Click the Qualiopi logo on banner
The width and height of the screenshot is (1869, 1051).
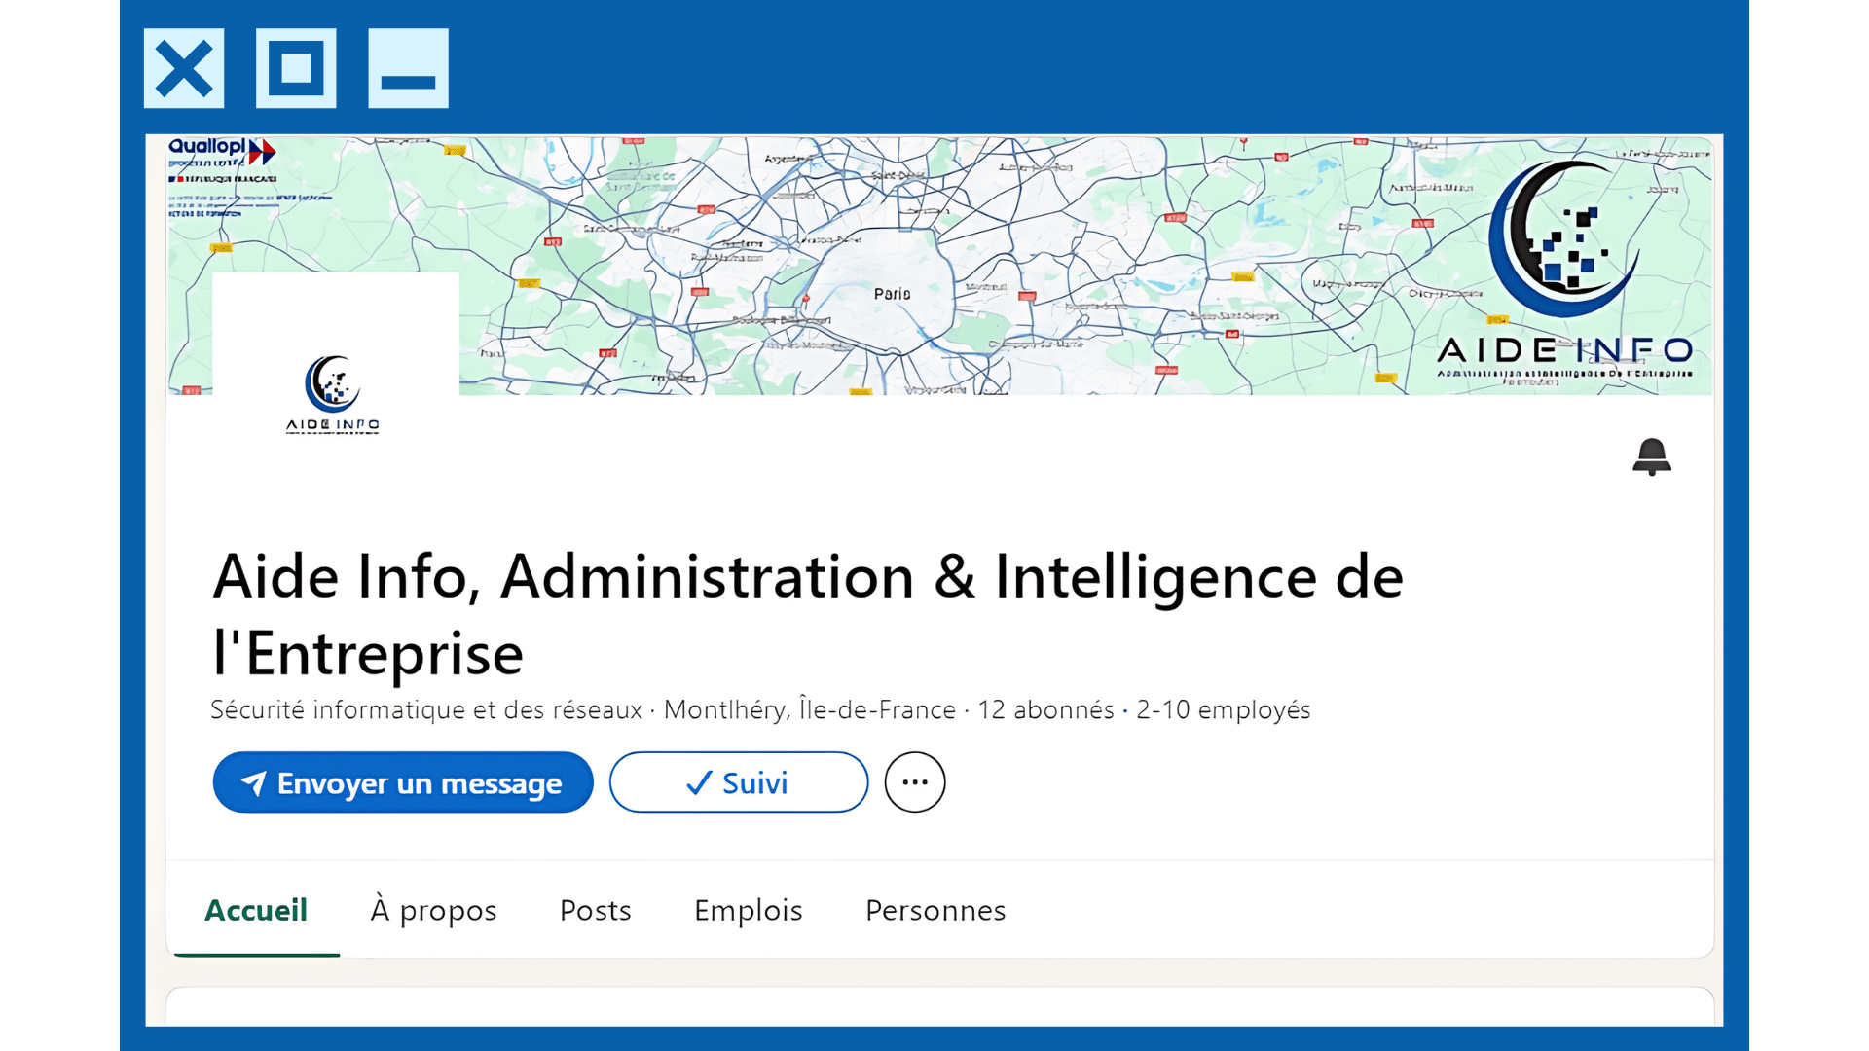point(222,151)
